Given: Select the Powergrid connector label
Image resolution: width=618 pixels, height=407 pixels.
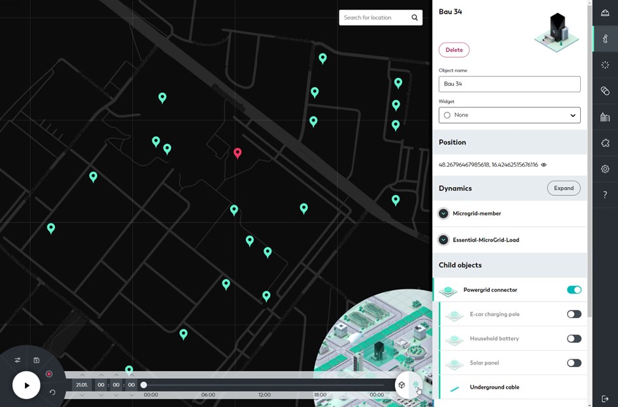Looking at the screenshot, I should point(490,290).
